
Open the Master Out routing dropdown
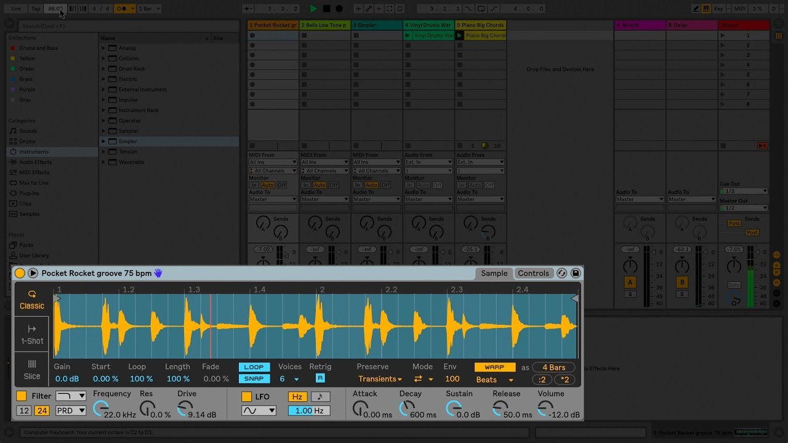(x=744, y=208)
